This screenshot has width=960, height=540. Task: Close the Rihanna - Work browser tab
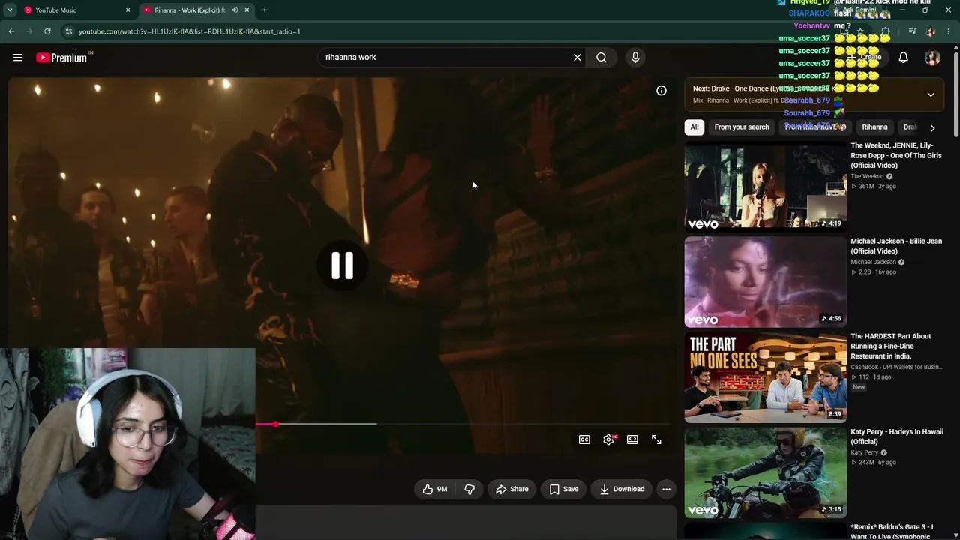tap(247, 10)
